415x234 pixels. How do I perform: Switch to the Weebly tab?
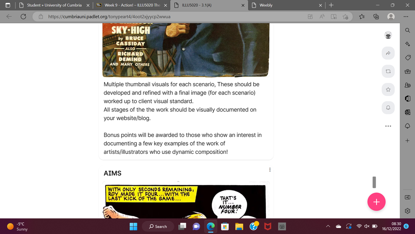click(x=287, y=5)
